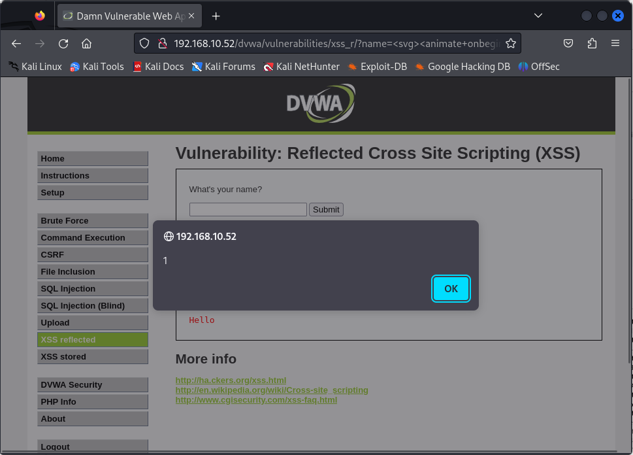Reload the current page
633x455 pixels.
[x=63, y=44]
